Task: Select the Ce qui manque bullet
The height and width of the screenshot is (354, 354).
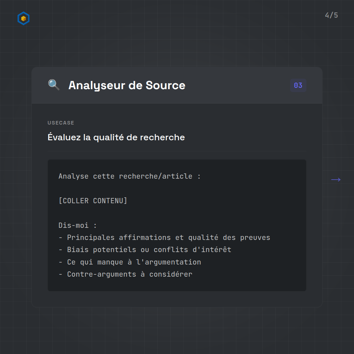Action: [x=130, y=262]
